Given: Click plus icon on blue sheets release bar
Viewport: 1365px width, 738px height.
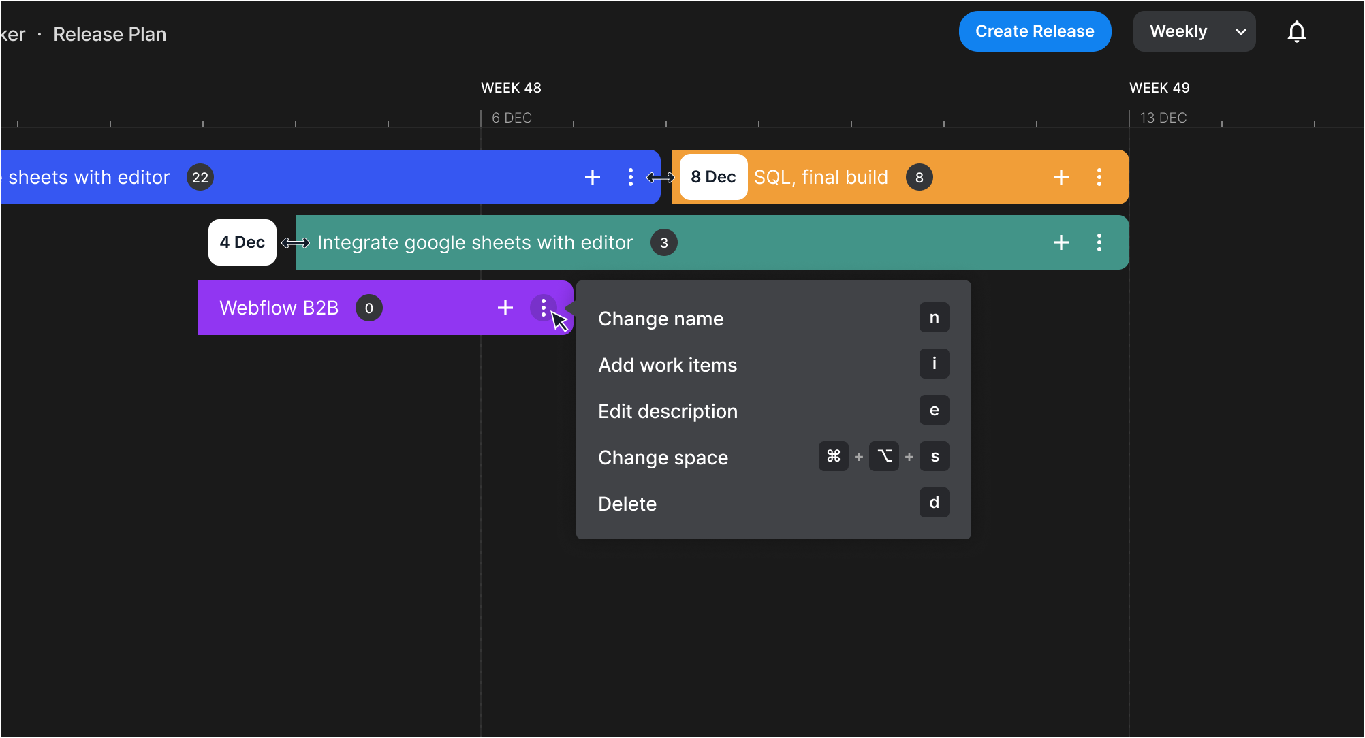Looking at the screenshot, I should pos(592,177).
